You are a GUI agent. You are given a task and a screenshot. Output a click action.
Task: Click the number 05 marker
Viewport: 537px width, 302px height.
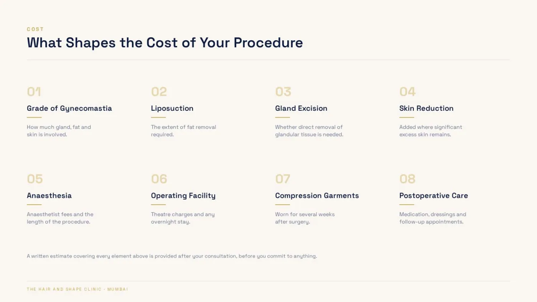click(35, 179)
